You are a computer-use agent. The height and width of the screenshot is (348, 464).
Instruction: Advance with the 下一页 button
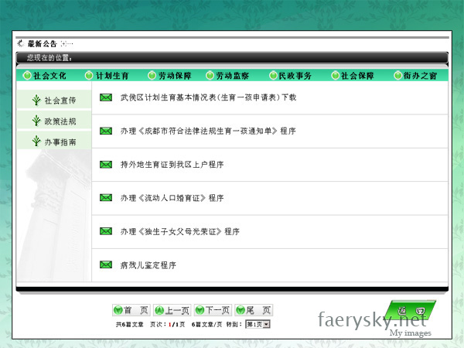pos(213,310)
